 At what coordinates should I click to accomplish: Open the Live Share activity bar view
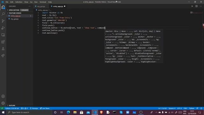click(3, 56)
